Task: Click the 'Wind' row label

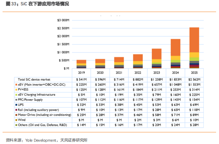Action: (x=22, y=120)
